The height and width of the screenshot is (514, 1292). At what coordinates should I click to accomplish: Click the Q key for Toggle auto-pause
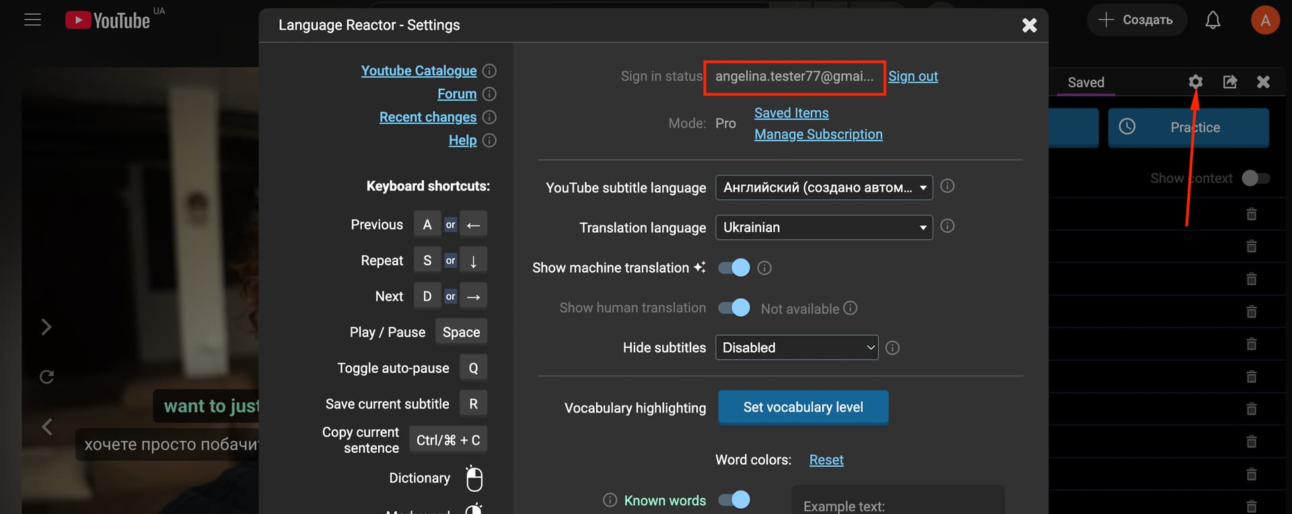pyautogui.click(x=474, y=368)
